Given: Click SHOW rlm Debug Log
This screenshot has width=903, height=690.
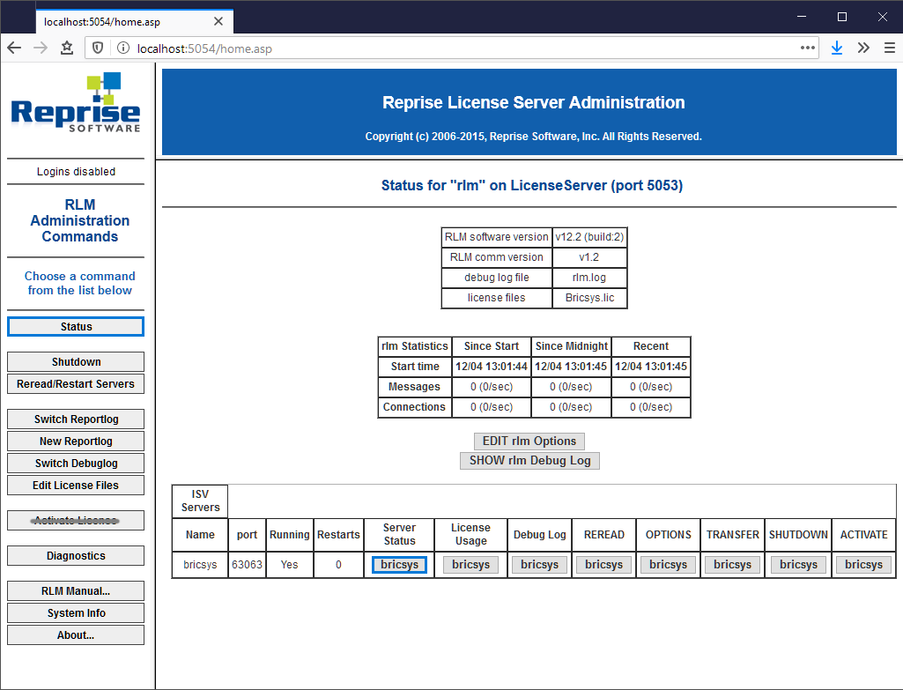Looking at the screenshot, I should pyautogui.click(x=529, y=461).
